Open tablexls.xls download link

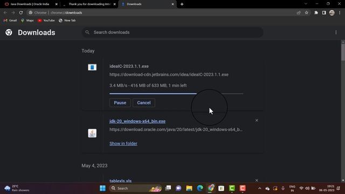[121, 181]
